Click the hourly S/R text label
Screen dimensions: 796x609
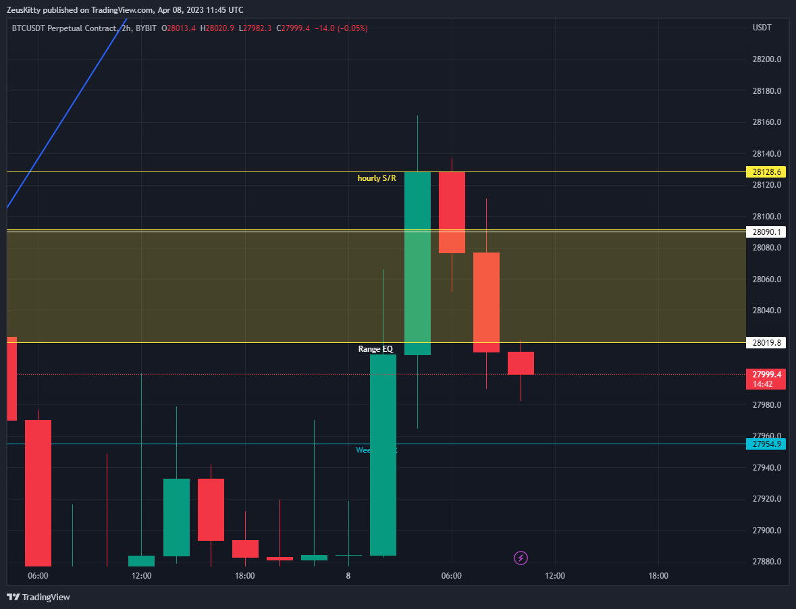(x=376, y=178)
